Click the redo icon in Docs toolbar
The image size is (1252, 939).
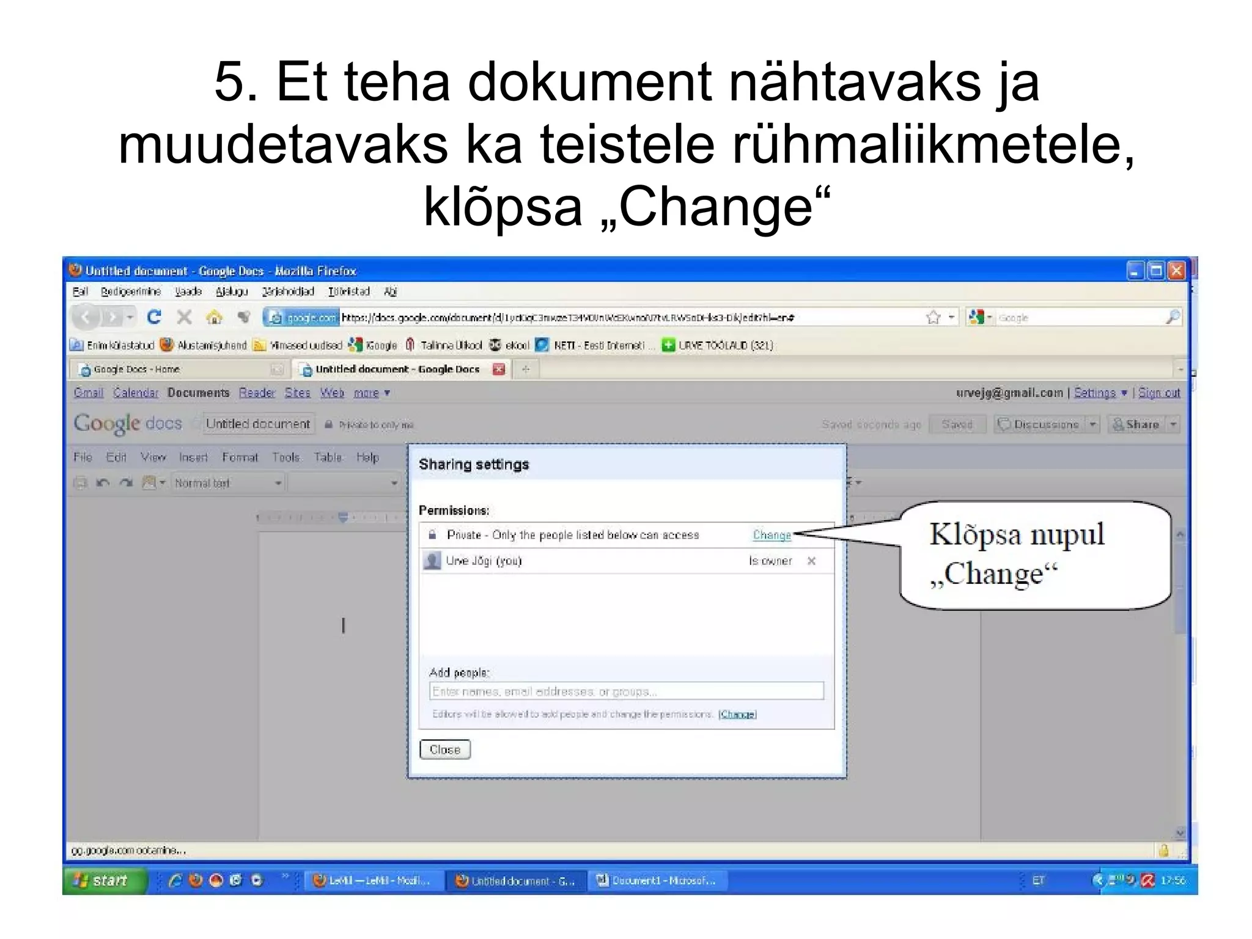coord(126,483)
